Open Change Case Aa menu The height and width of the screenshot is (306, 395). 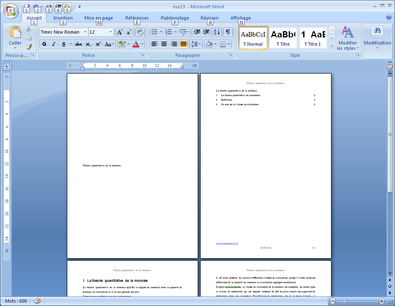(109, 44)
